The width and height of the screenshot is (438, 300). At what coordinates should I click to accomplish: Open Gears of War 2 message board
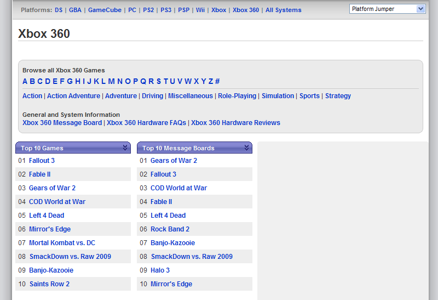coord(174,161)
